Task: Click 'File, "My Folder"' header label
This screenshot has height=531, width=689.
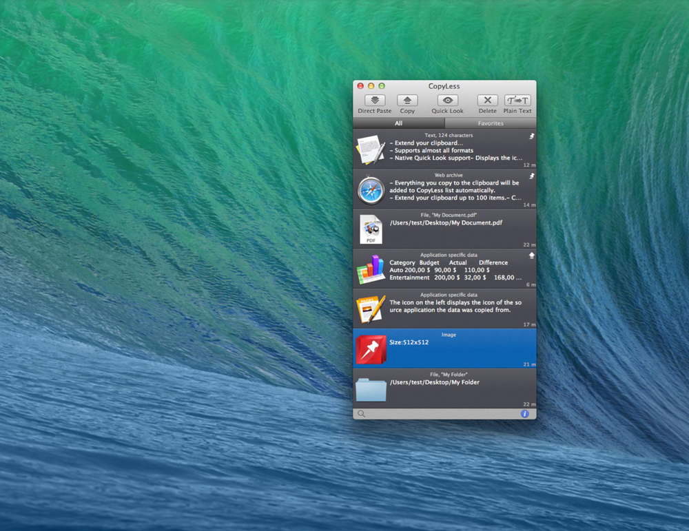Action: 449,375
